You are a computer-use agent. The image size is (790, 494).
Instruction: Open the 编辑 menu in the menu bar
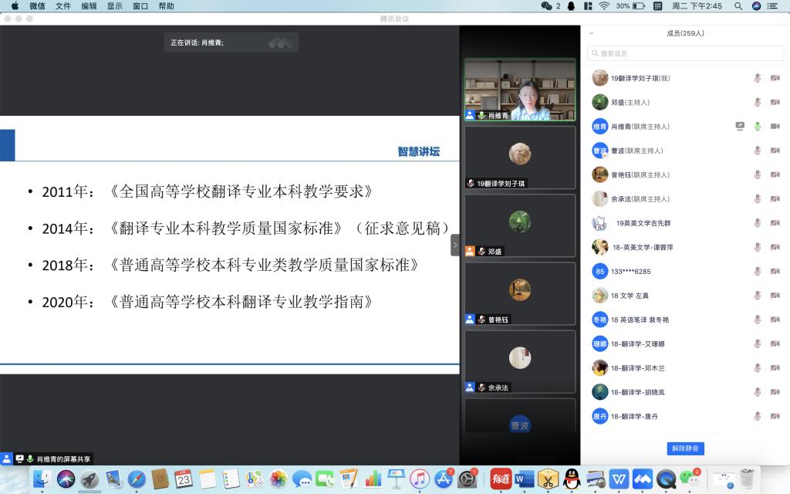point(89,6)
